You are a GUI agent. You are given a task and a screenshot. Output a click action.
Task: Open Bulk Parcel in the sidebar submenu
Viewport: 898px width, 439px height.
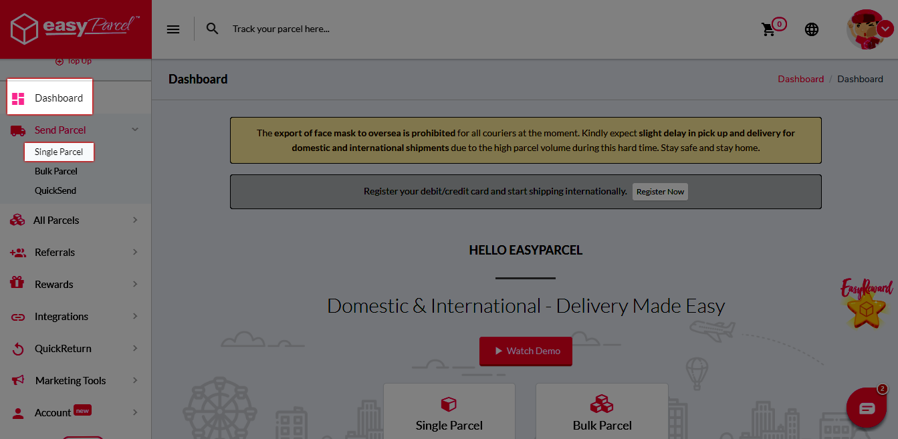(x=56, y=171)
